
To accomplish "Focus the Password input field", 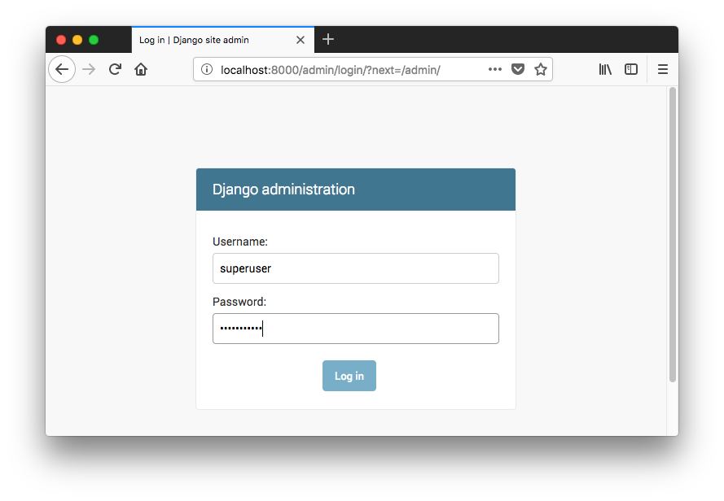I will pyautogui.click(x=356, y=329).
